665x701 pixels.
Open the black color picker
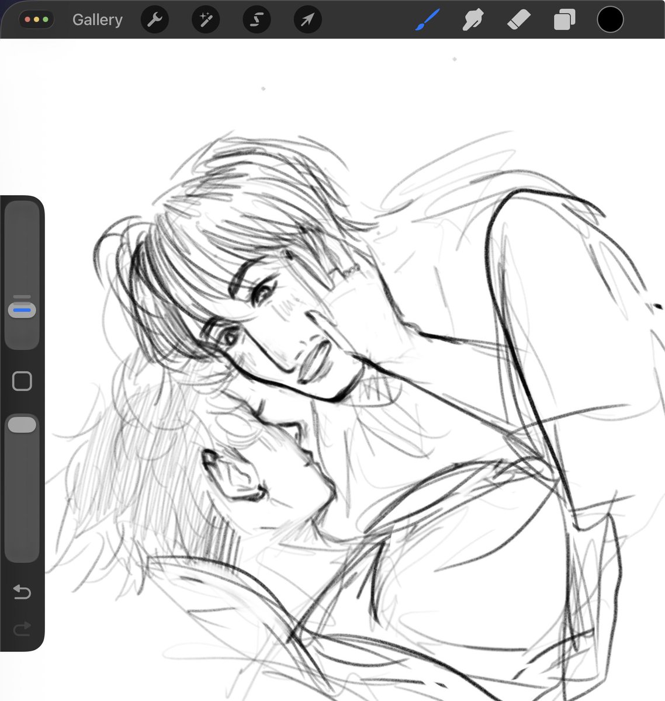click(610, 20)
